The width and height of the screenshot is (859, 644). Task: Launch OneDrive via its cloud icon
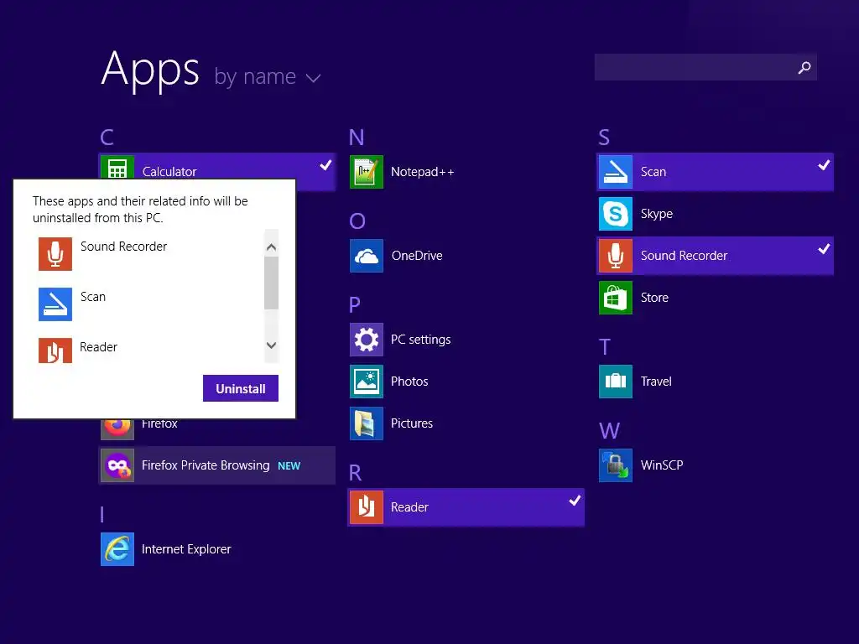point(367,256)
